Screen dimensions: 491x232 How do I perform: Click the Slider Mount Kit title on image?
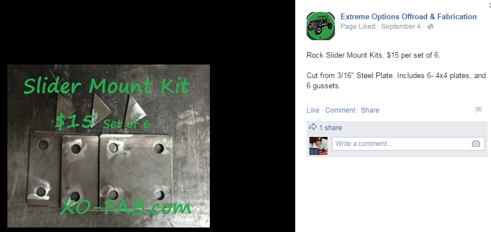(106, 86)
